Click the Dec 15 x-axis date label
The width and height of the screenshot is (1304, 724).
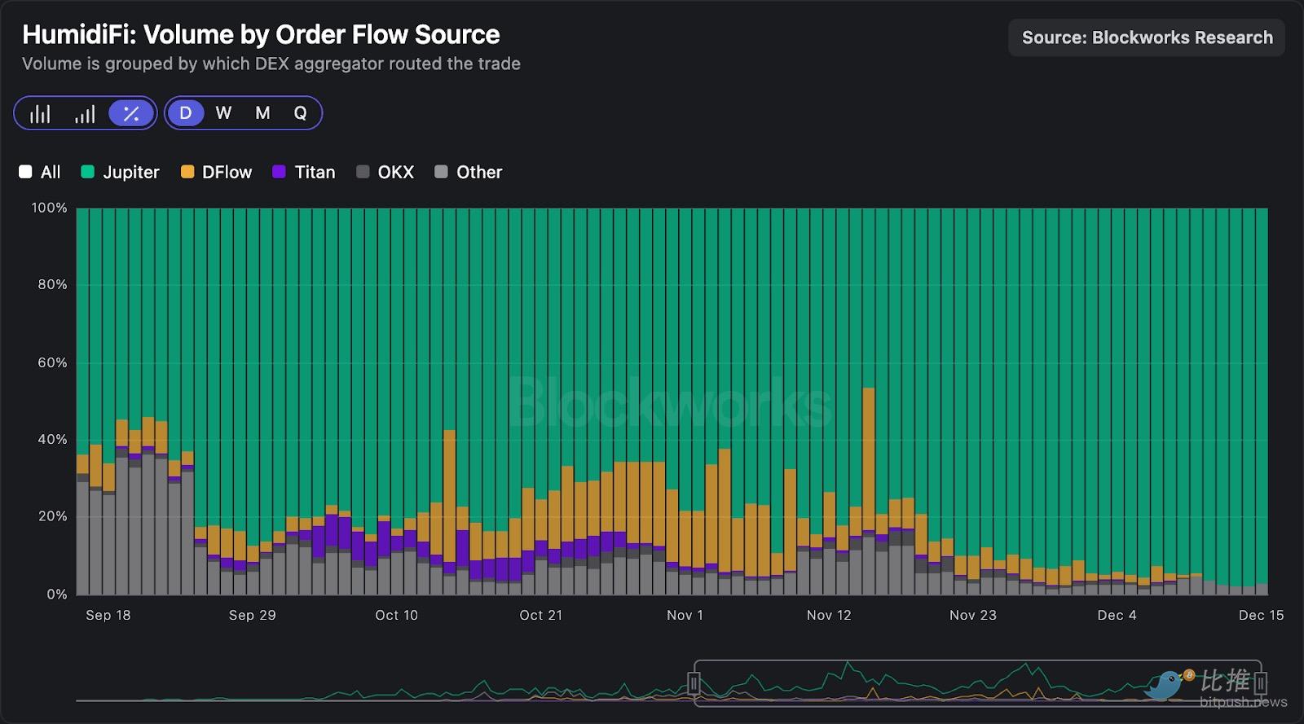(1260, 615)
